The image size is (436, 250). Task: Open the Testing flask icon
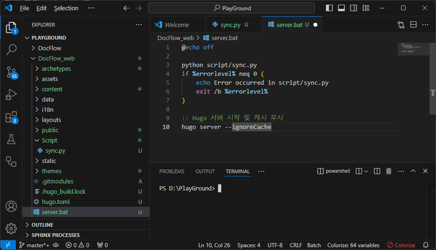click(11, 140)
